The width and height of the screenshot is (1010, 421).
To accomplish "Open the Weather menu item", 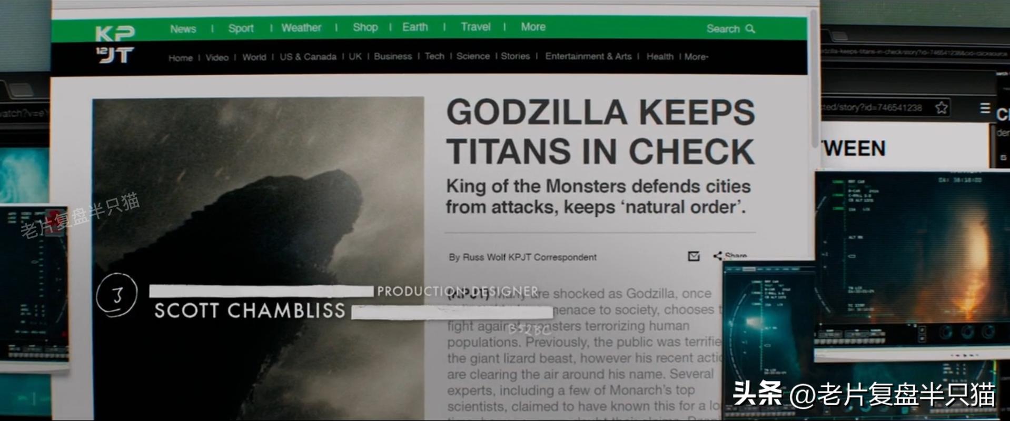I will pyautogui.click(x=301, y=28).
